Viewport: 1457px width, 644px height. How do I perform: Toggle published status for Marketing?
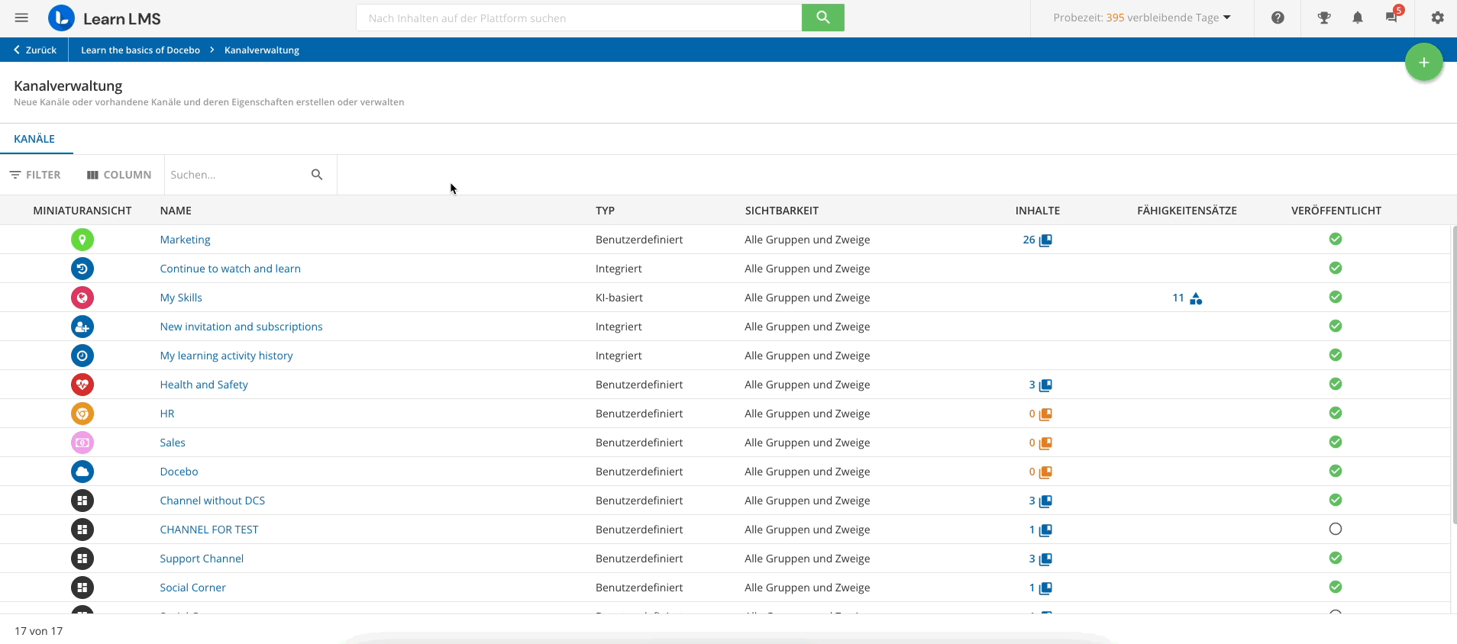[x=1336, y=239]
